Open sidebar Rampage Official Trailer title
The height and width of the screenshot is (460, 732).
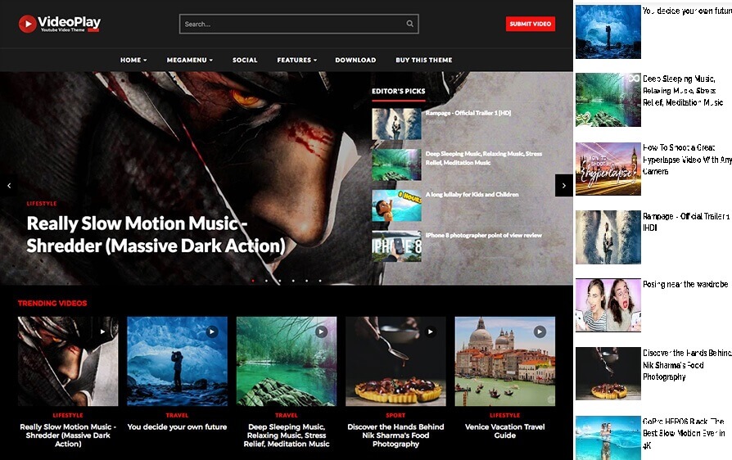686,222
